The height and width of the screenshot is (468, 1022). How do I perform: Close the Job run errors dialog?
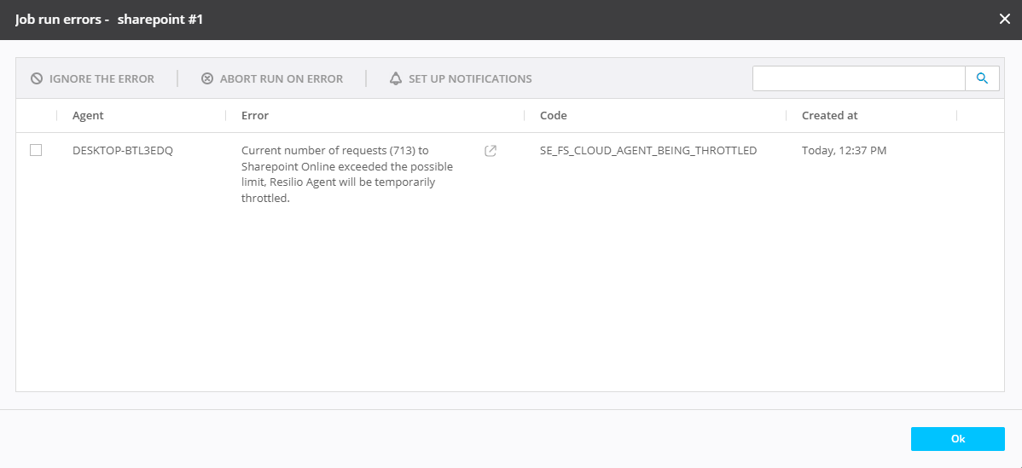[x=1005, y=19]
